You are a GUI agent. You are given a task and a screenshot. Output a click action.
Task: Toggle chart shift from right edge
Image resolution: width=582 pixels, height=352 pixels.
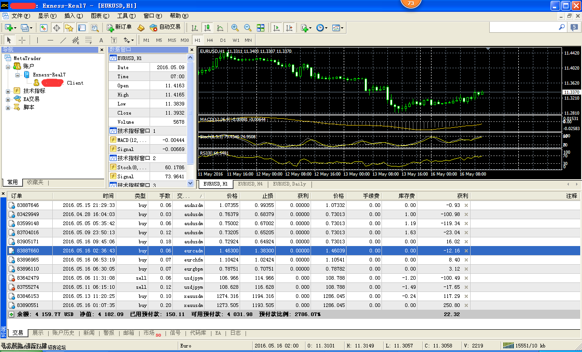[x=289, y=28]
